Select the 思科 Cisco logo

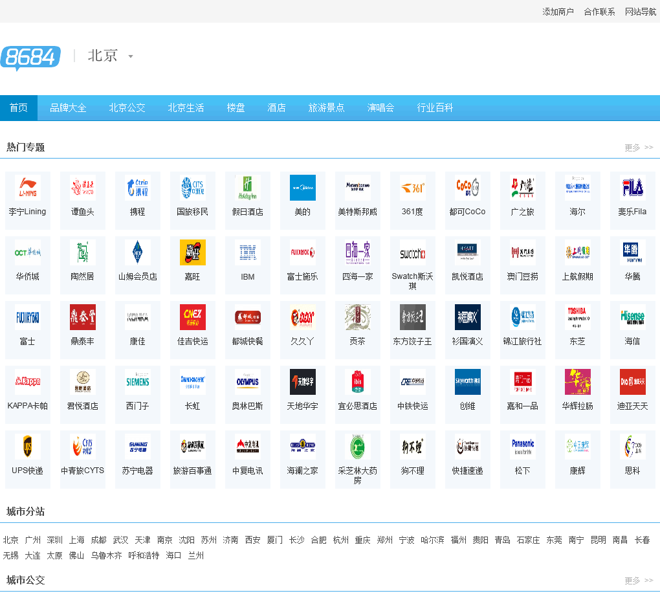click(633, 447)
